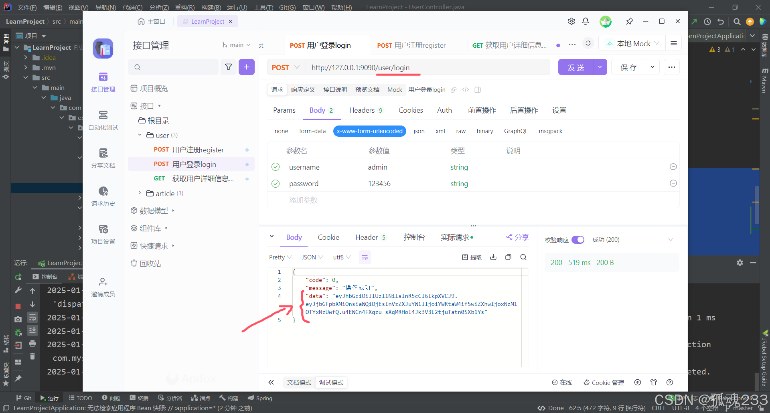The height and width of the screenshot is (413, 770).
Task: Expand the article folder
Action: (140, 193)
